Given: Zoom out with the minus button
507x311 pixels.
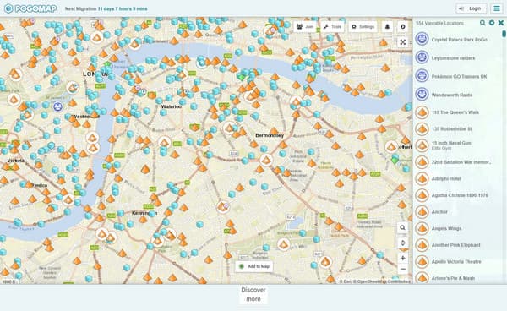Looking at the screenshot, I should click(x=402, y=269).
